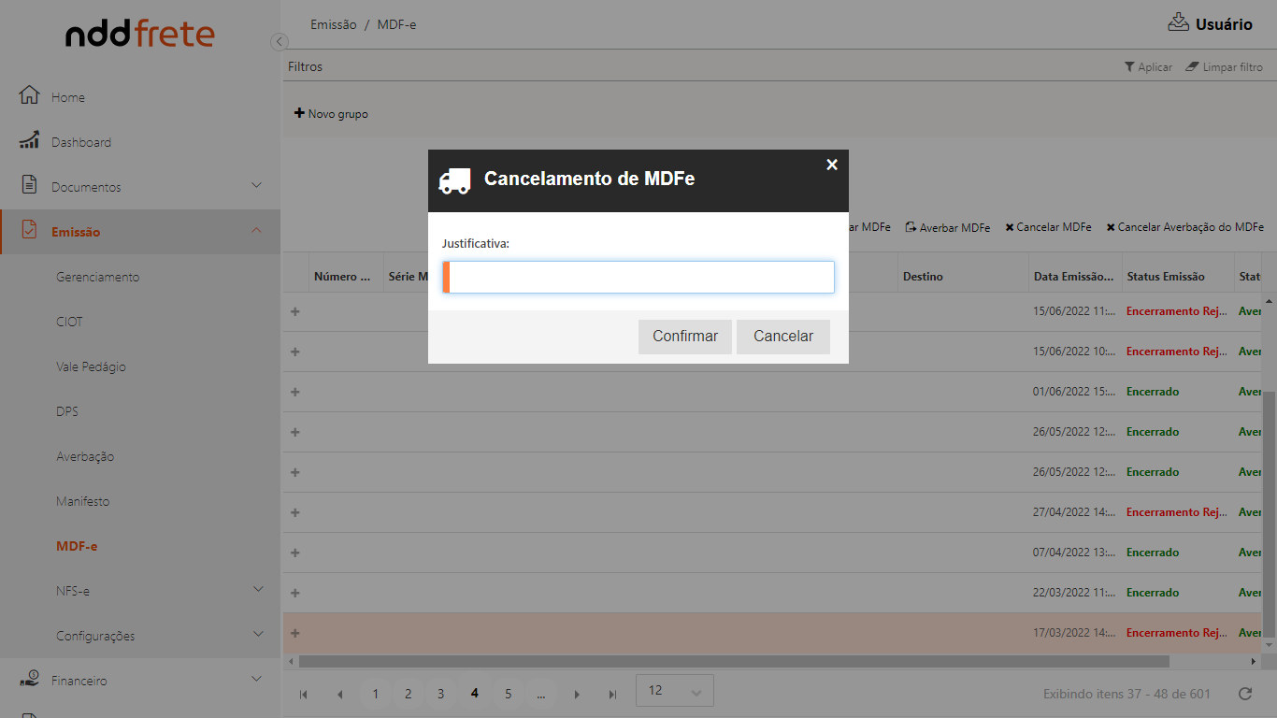Confirm the MDFe cancellation
This screenshot has width=1277, height=718.
(x=684, y=337)
